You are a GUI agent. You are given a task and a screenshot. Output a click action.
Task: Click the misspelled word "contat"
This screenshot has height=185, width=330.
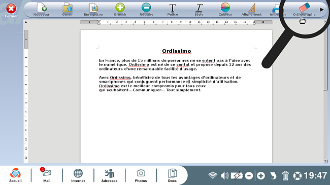(x=183, y=64)
